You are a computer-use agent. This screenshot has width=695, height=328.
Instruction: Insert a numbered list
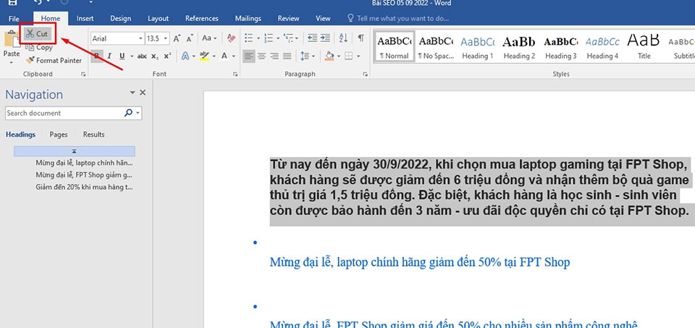click(x=268, y=38)
